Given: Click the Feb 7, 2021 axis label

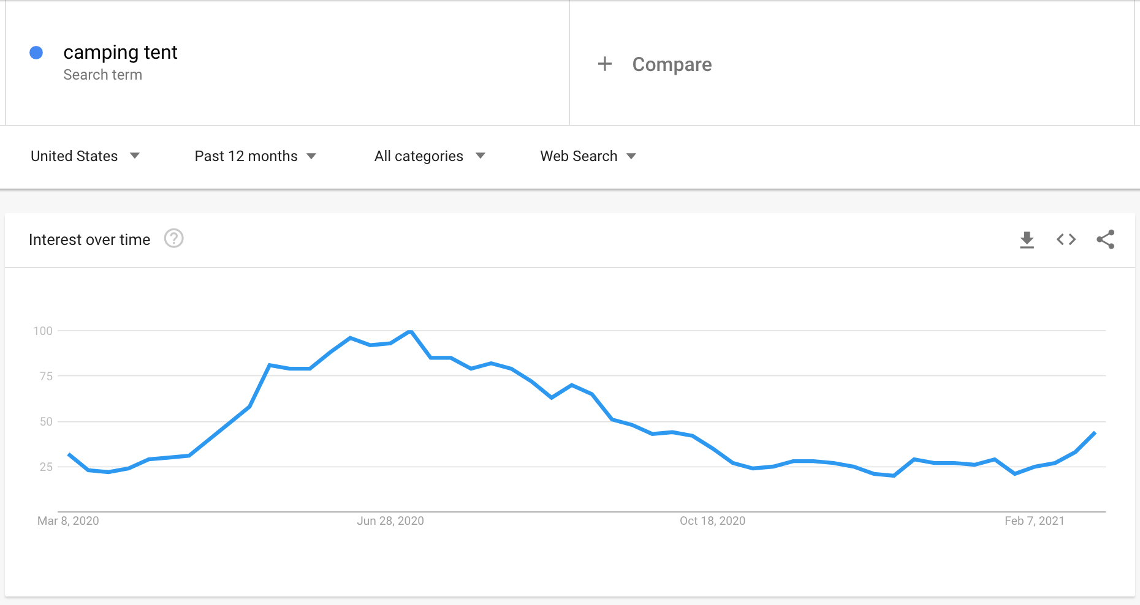Looking at the screenshot, I should coord(1034,520).
